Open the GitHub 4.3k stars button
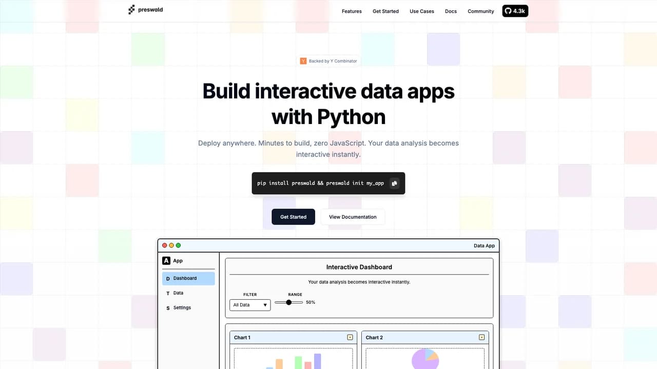The image size is (657, 369). tap(515, 11)
